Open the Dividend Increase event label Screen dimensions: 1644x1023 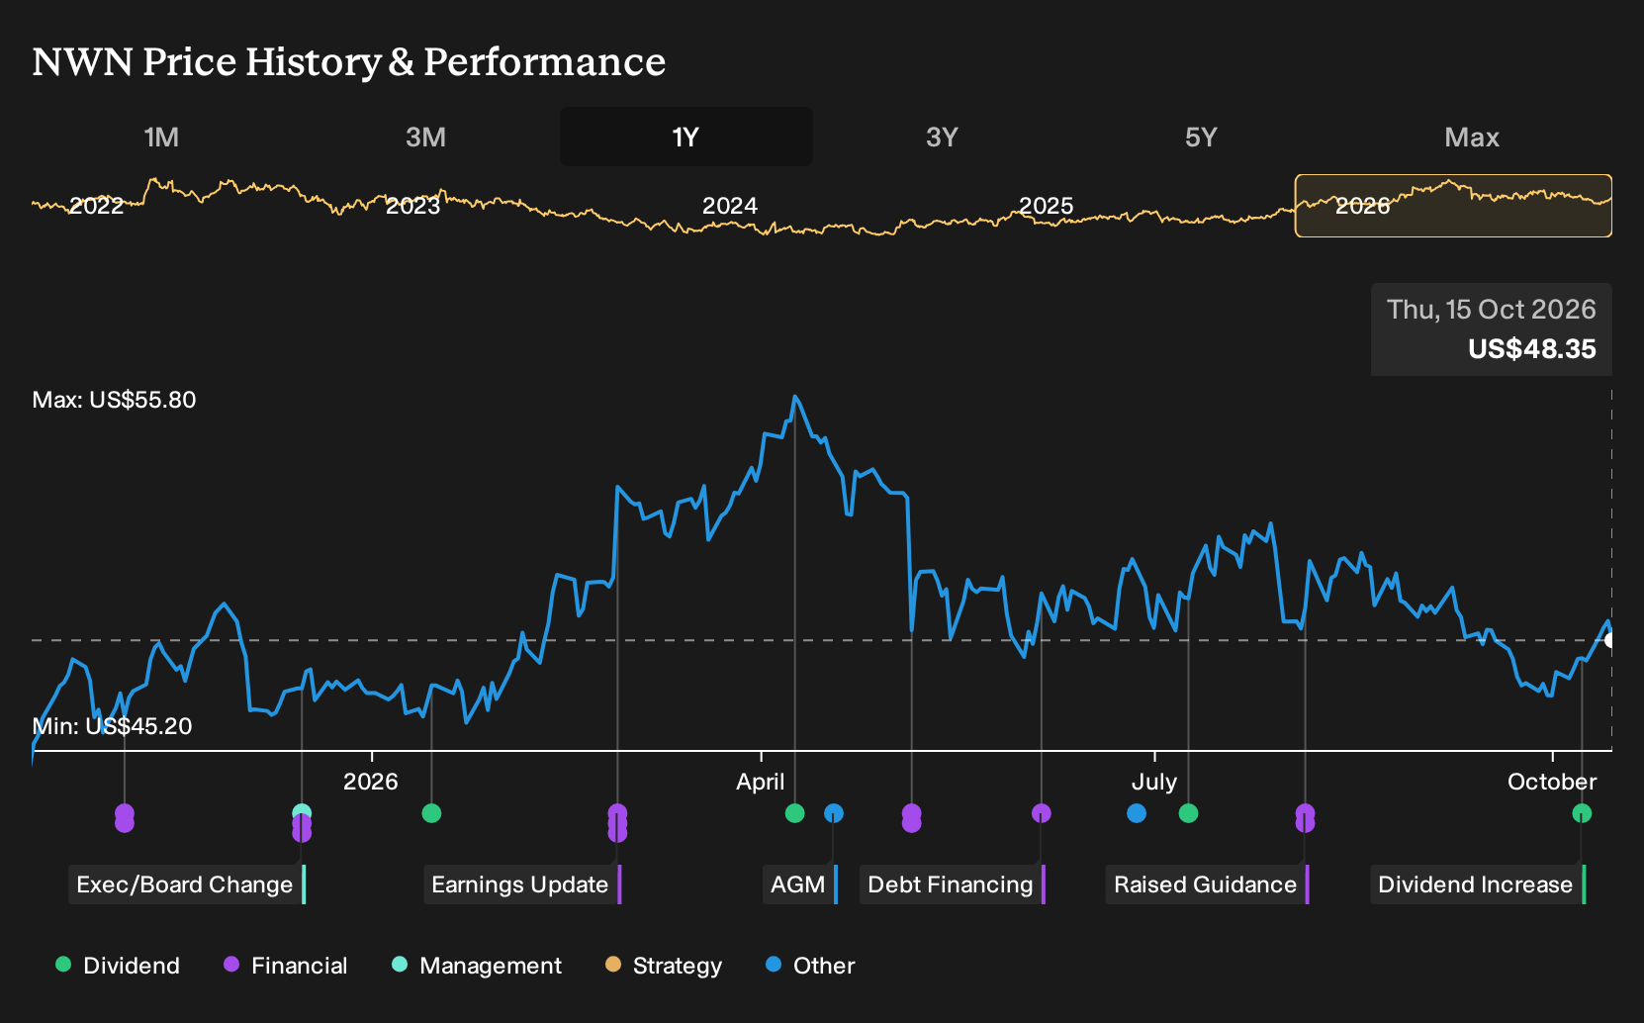[x=1478, y=884]
